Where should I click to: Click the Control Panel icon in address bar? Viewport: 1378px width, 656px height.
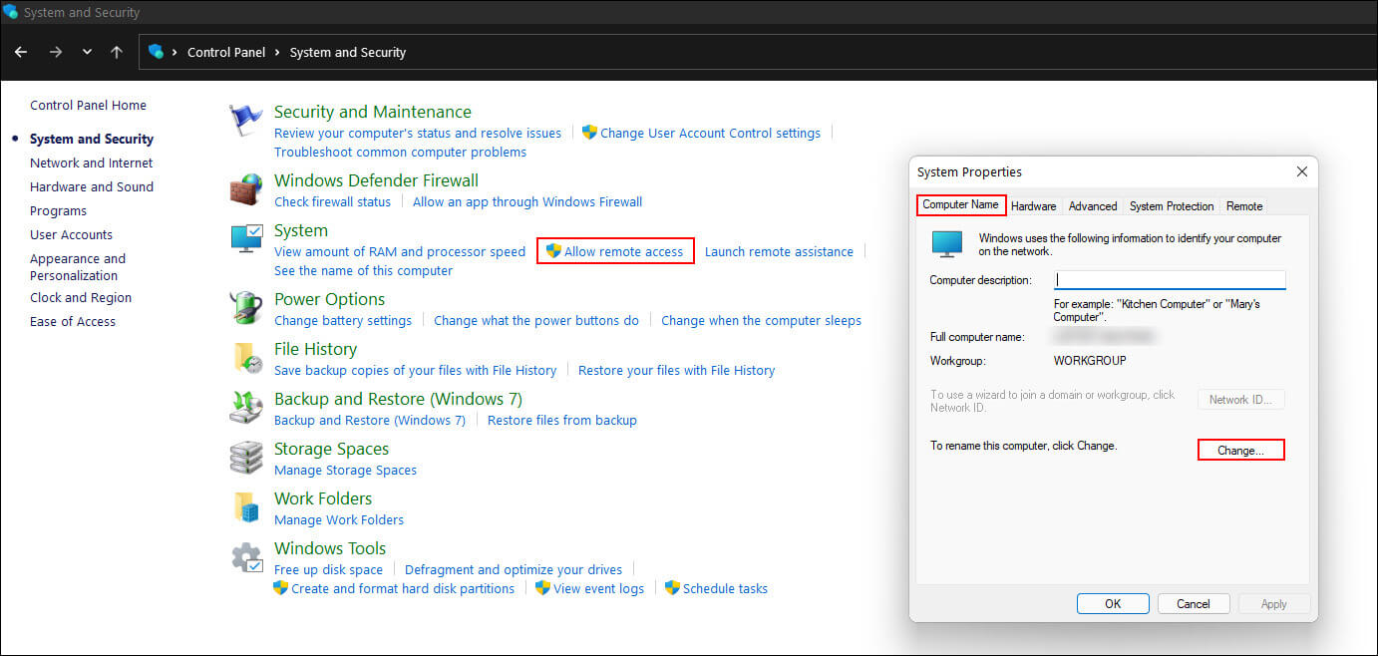[156, 52]
